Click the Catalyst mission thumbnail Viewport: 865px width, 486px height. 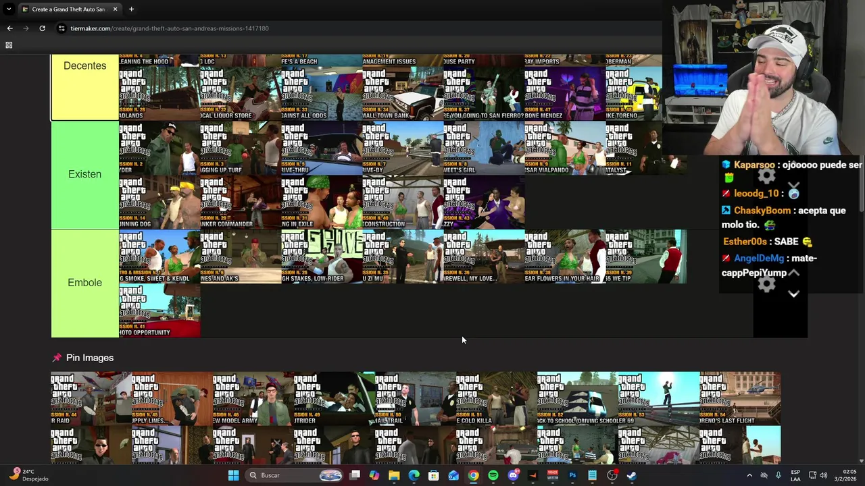[646, 148]
